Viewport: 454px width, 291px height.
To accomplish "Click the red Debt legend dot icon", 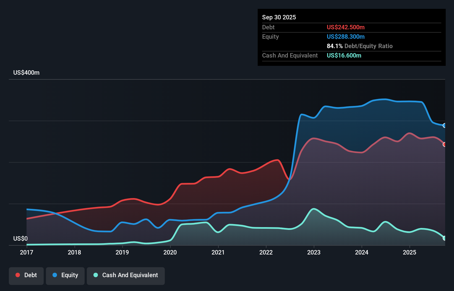I will [17, 275].
